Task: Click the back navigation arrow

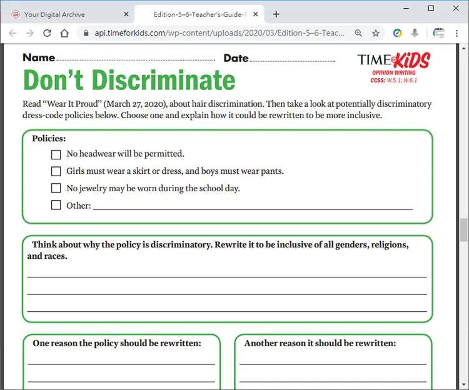Action: [x=13, y=33]
